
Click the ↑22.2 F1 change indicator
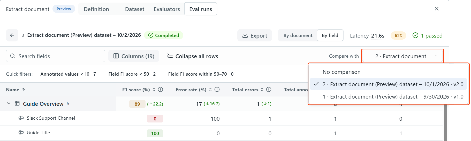pyautogui.click(x=155, y=104)
